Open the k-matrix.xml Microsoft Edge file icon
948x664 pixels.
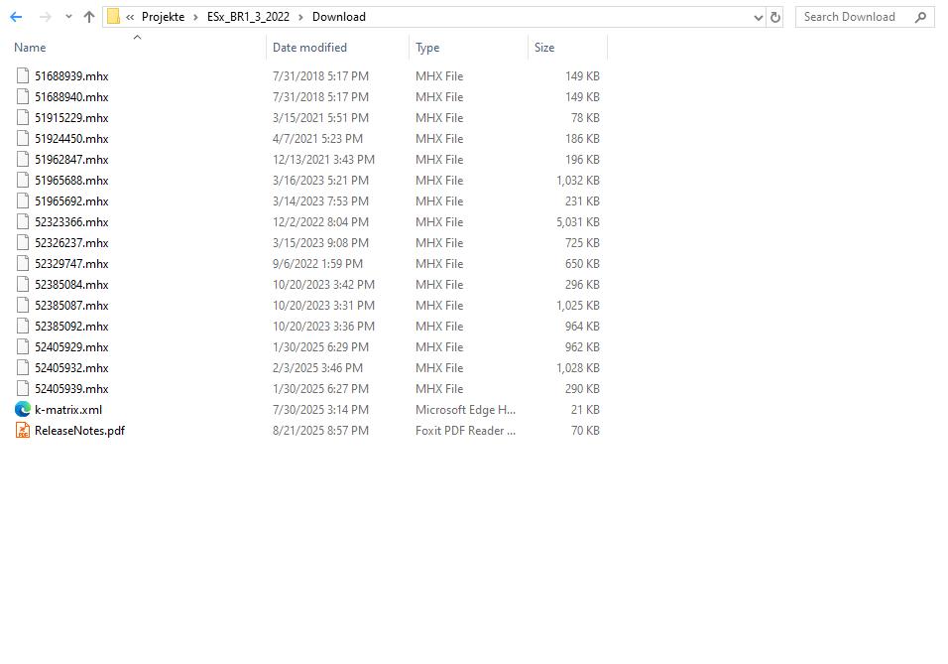click(x=22, y=409)
